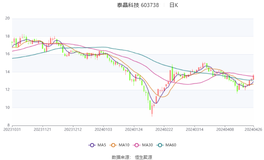Click the chart title 泰晶科技 603738
Viewport: 264px width, 160px height.
pyautogui.click(x=138, y=5)
